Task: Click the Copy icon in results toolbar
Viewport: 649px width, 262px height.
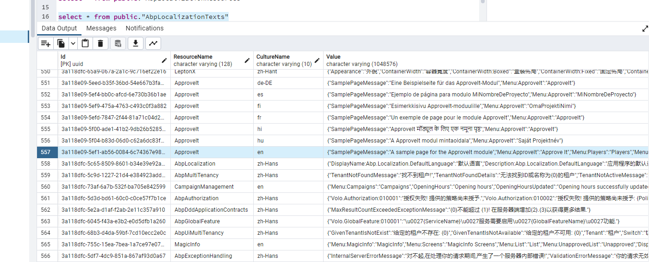Action: tap(61, 43)
